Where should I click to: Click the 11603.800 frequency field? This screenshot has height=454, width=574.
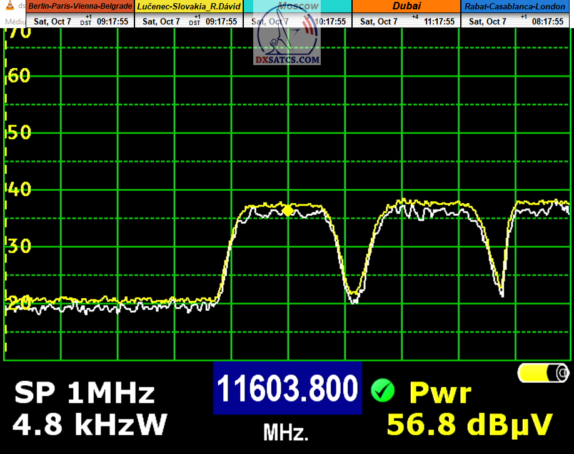point(288,388)
